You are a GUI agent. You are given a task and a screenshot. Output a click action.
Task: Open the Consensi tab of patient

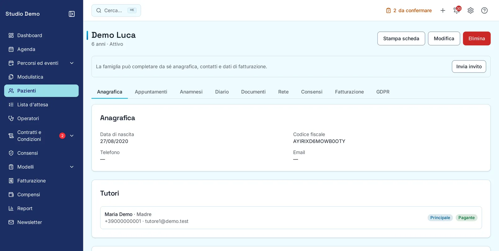pyautogui.click(x=312, y=92)
